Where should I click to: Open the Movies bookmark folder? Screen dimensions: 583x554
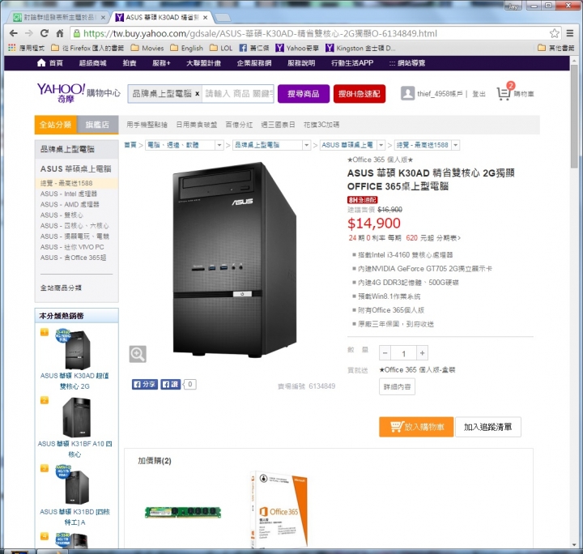tap(147, 48)
